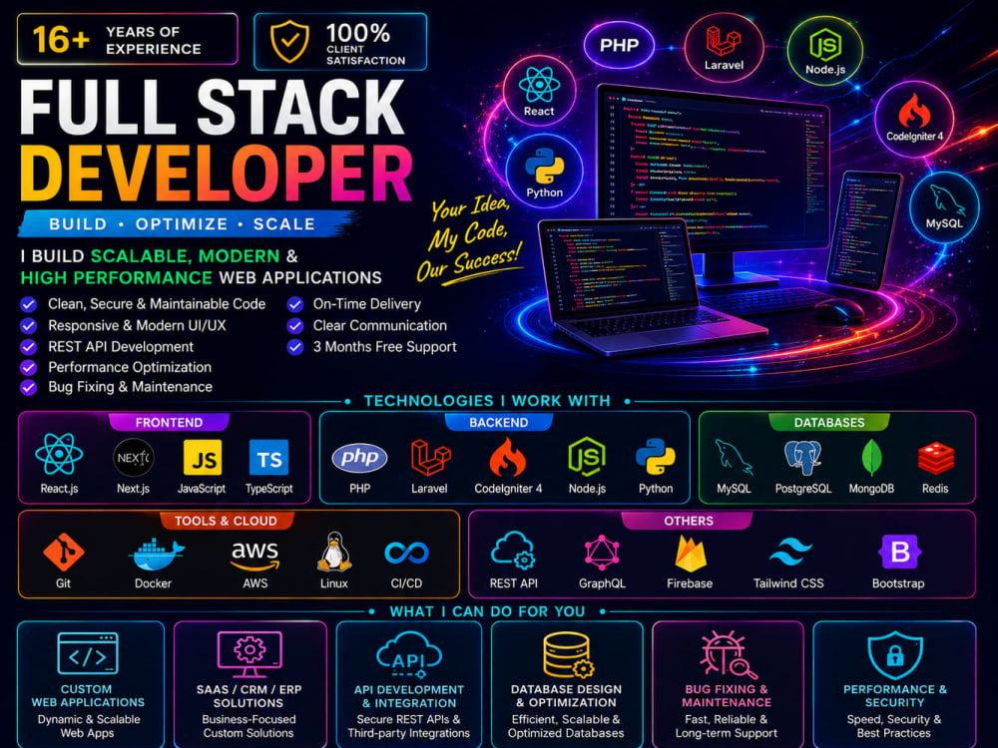Viewport: 998px width, 748px height.
Task: Select the OTHERS section tab
Action: tap(688, 521)
